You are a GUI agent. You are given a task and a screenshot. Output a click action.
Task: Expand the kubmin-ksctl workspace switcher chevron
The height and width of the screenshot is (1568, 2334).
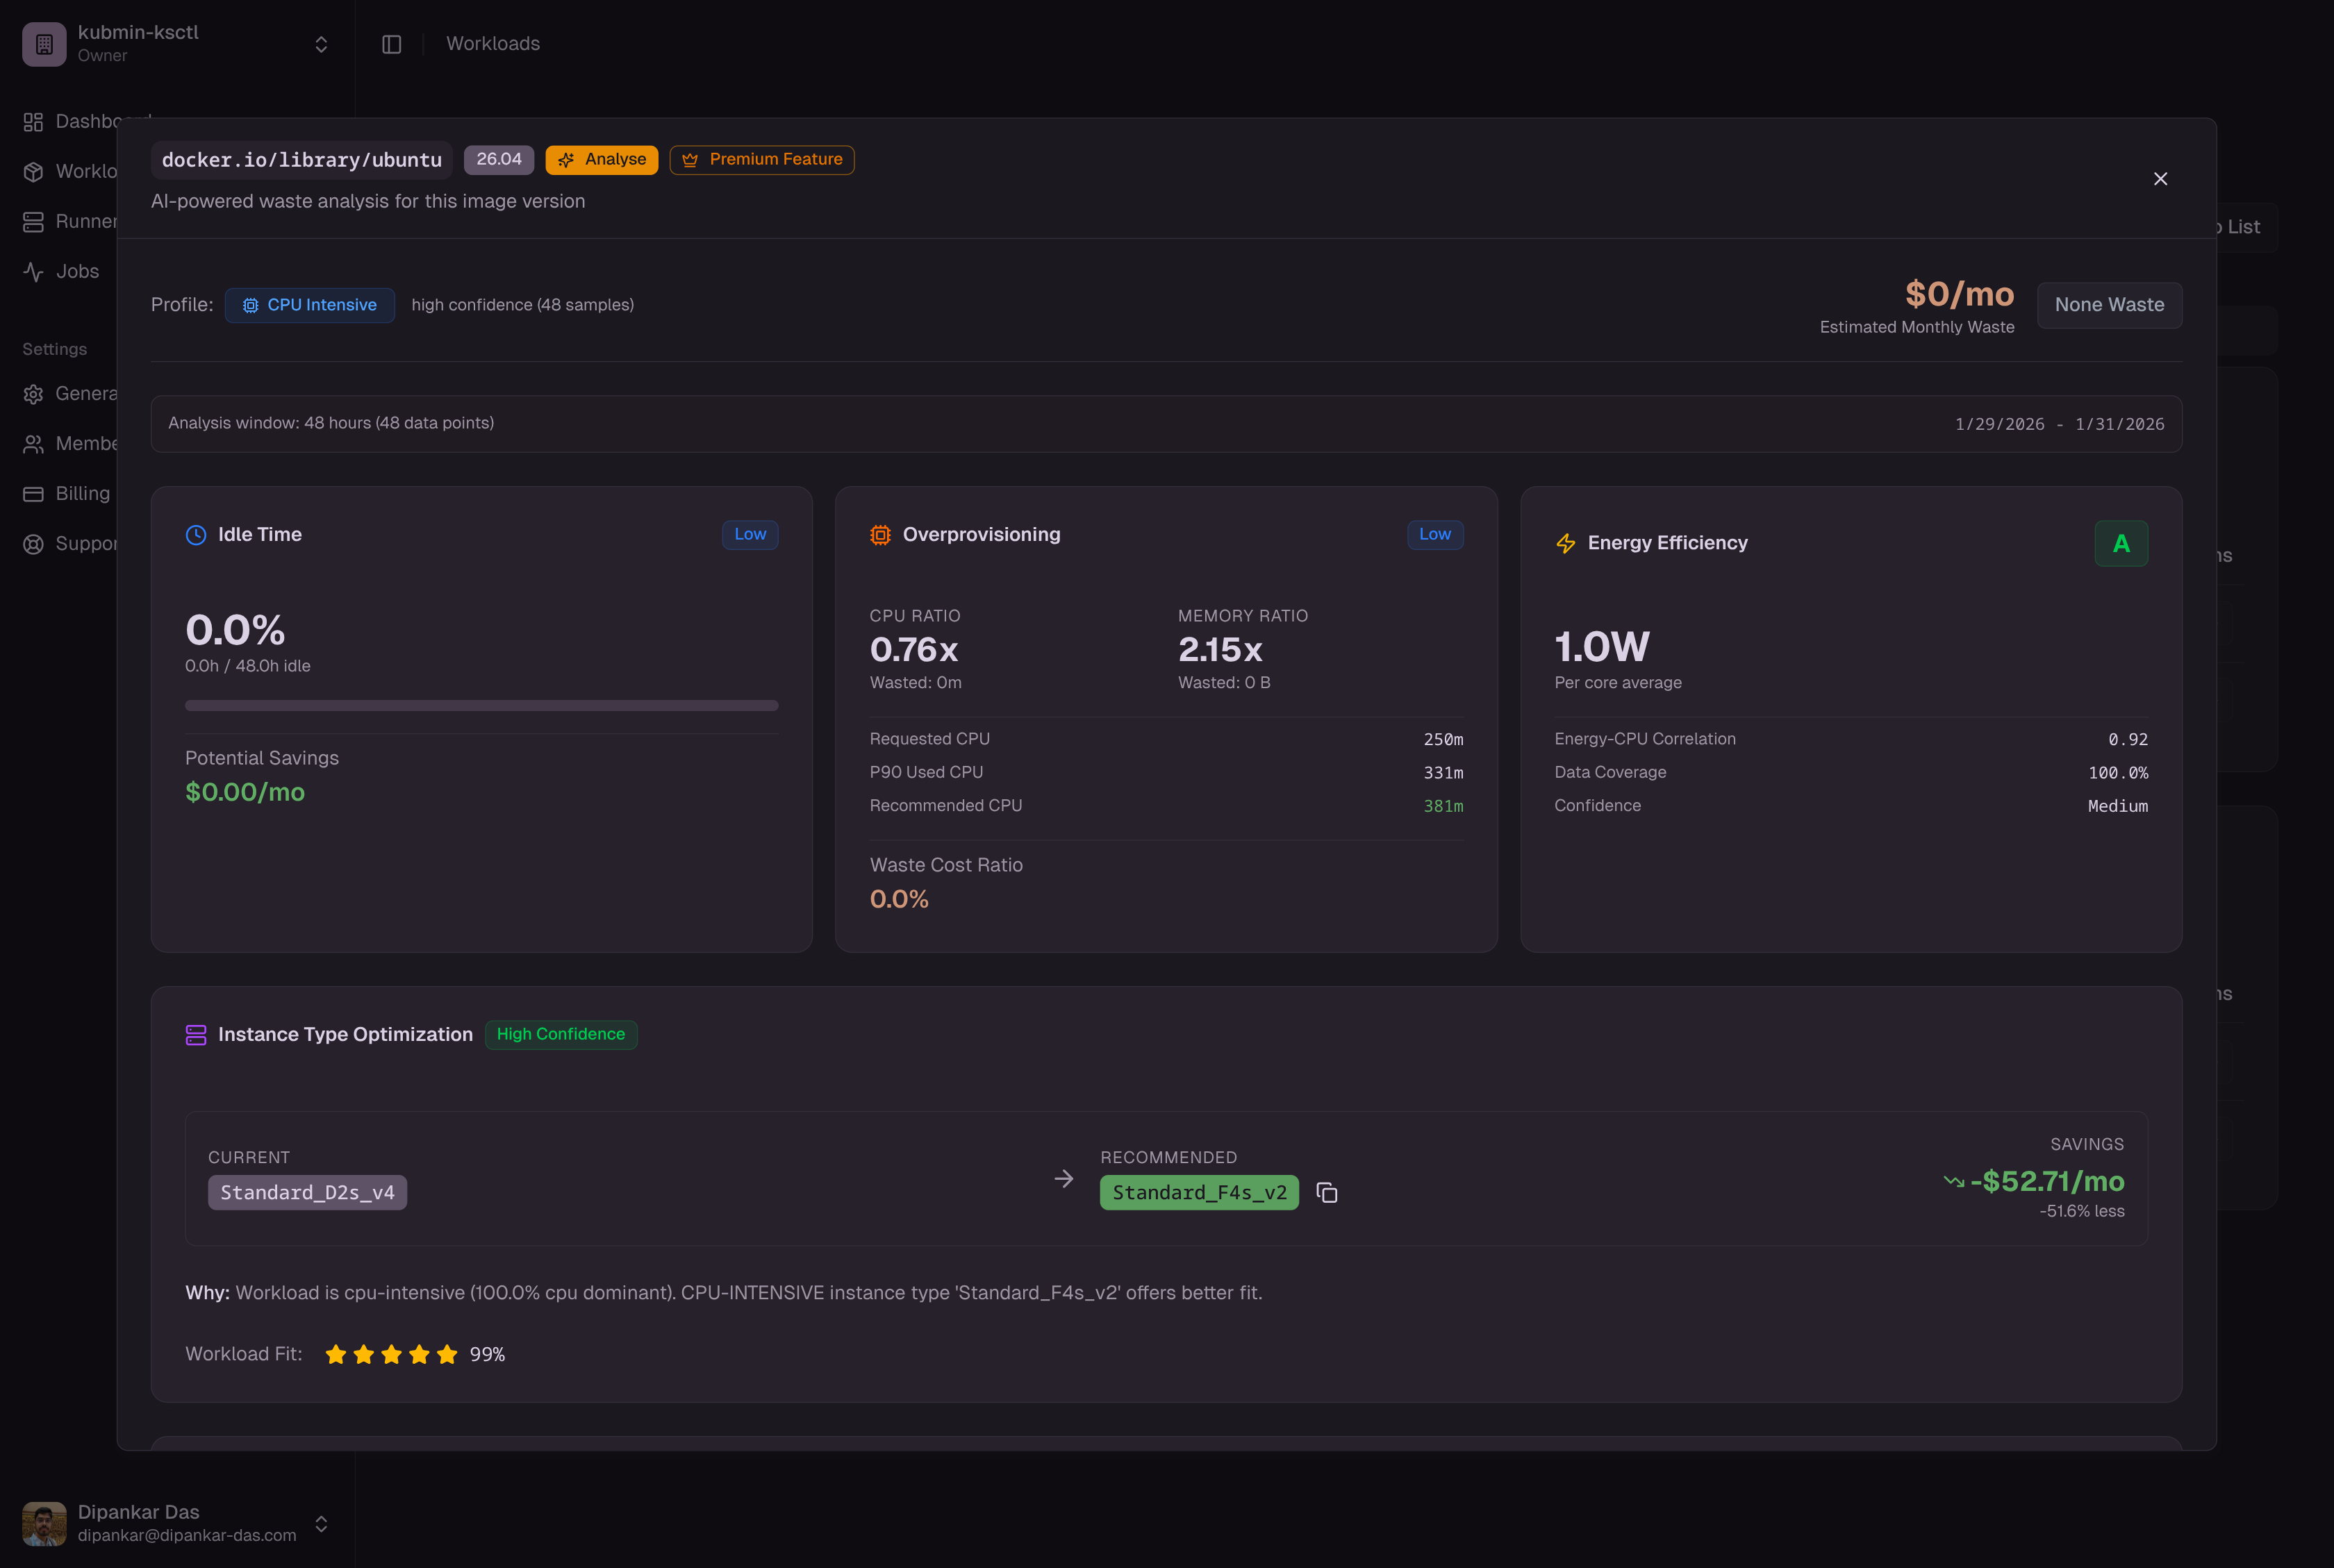tap(321, 43)
